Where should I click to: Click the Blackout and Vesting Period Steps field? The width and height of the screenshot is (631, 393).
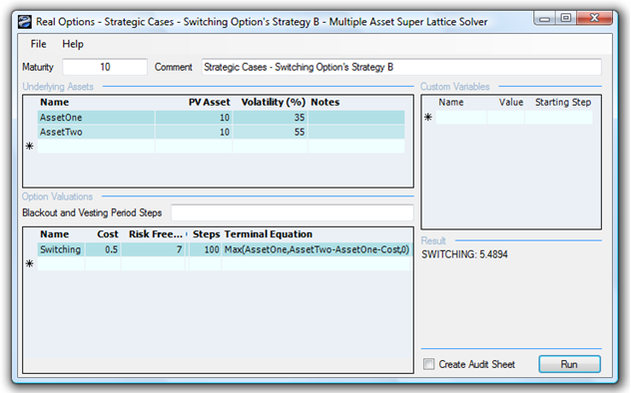[293, 212]
